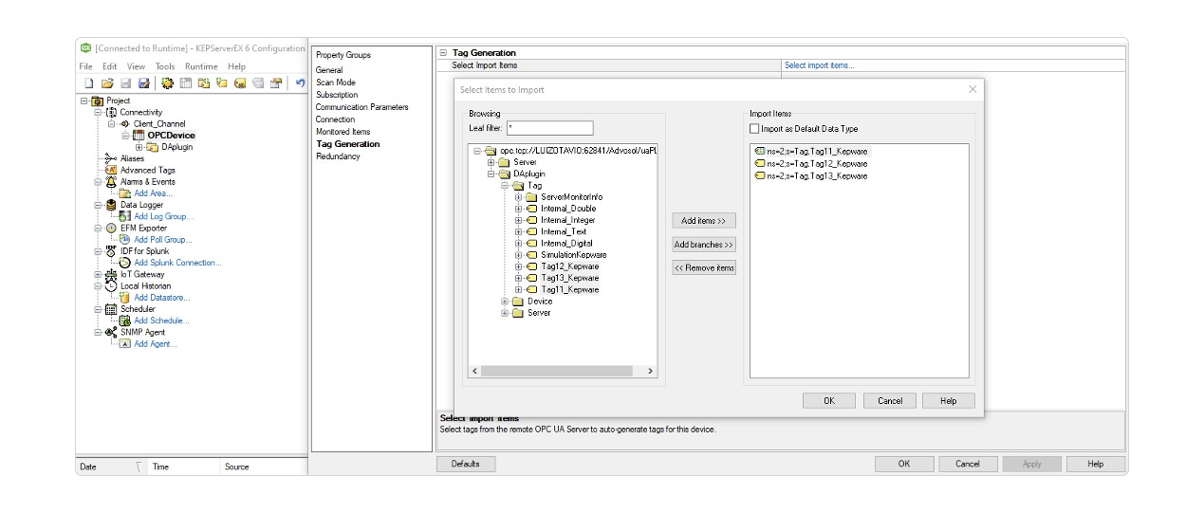Click the ServerMonitorInfo folder icon
The width and height of the screenshot is (1204, 513).
coord(531,197)
